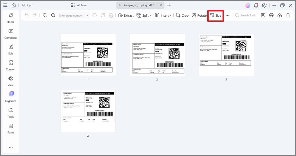Zoom out the page thumbnails
This screenshot has width=296, height=156.
tap(45, 15)
